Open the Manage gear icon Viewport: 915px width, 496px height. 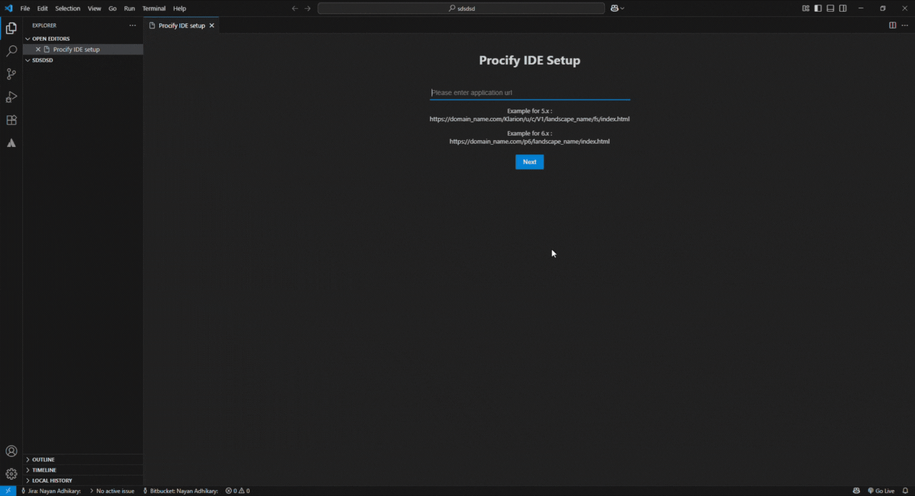tap(11, 474)
